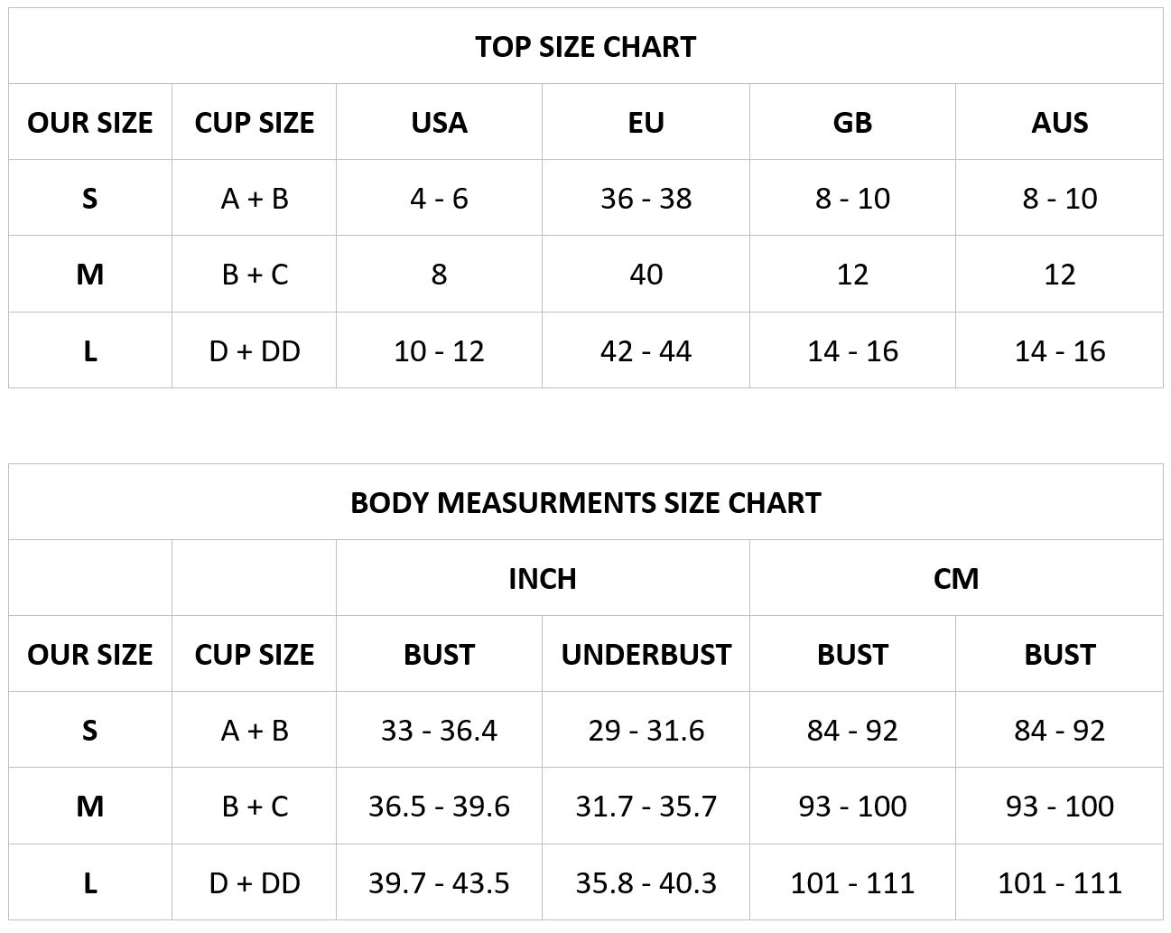Click the UNDERBUST column header
The height and width of the screenshot is (933, 1171).
pos(646,655)
